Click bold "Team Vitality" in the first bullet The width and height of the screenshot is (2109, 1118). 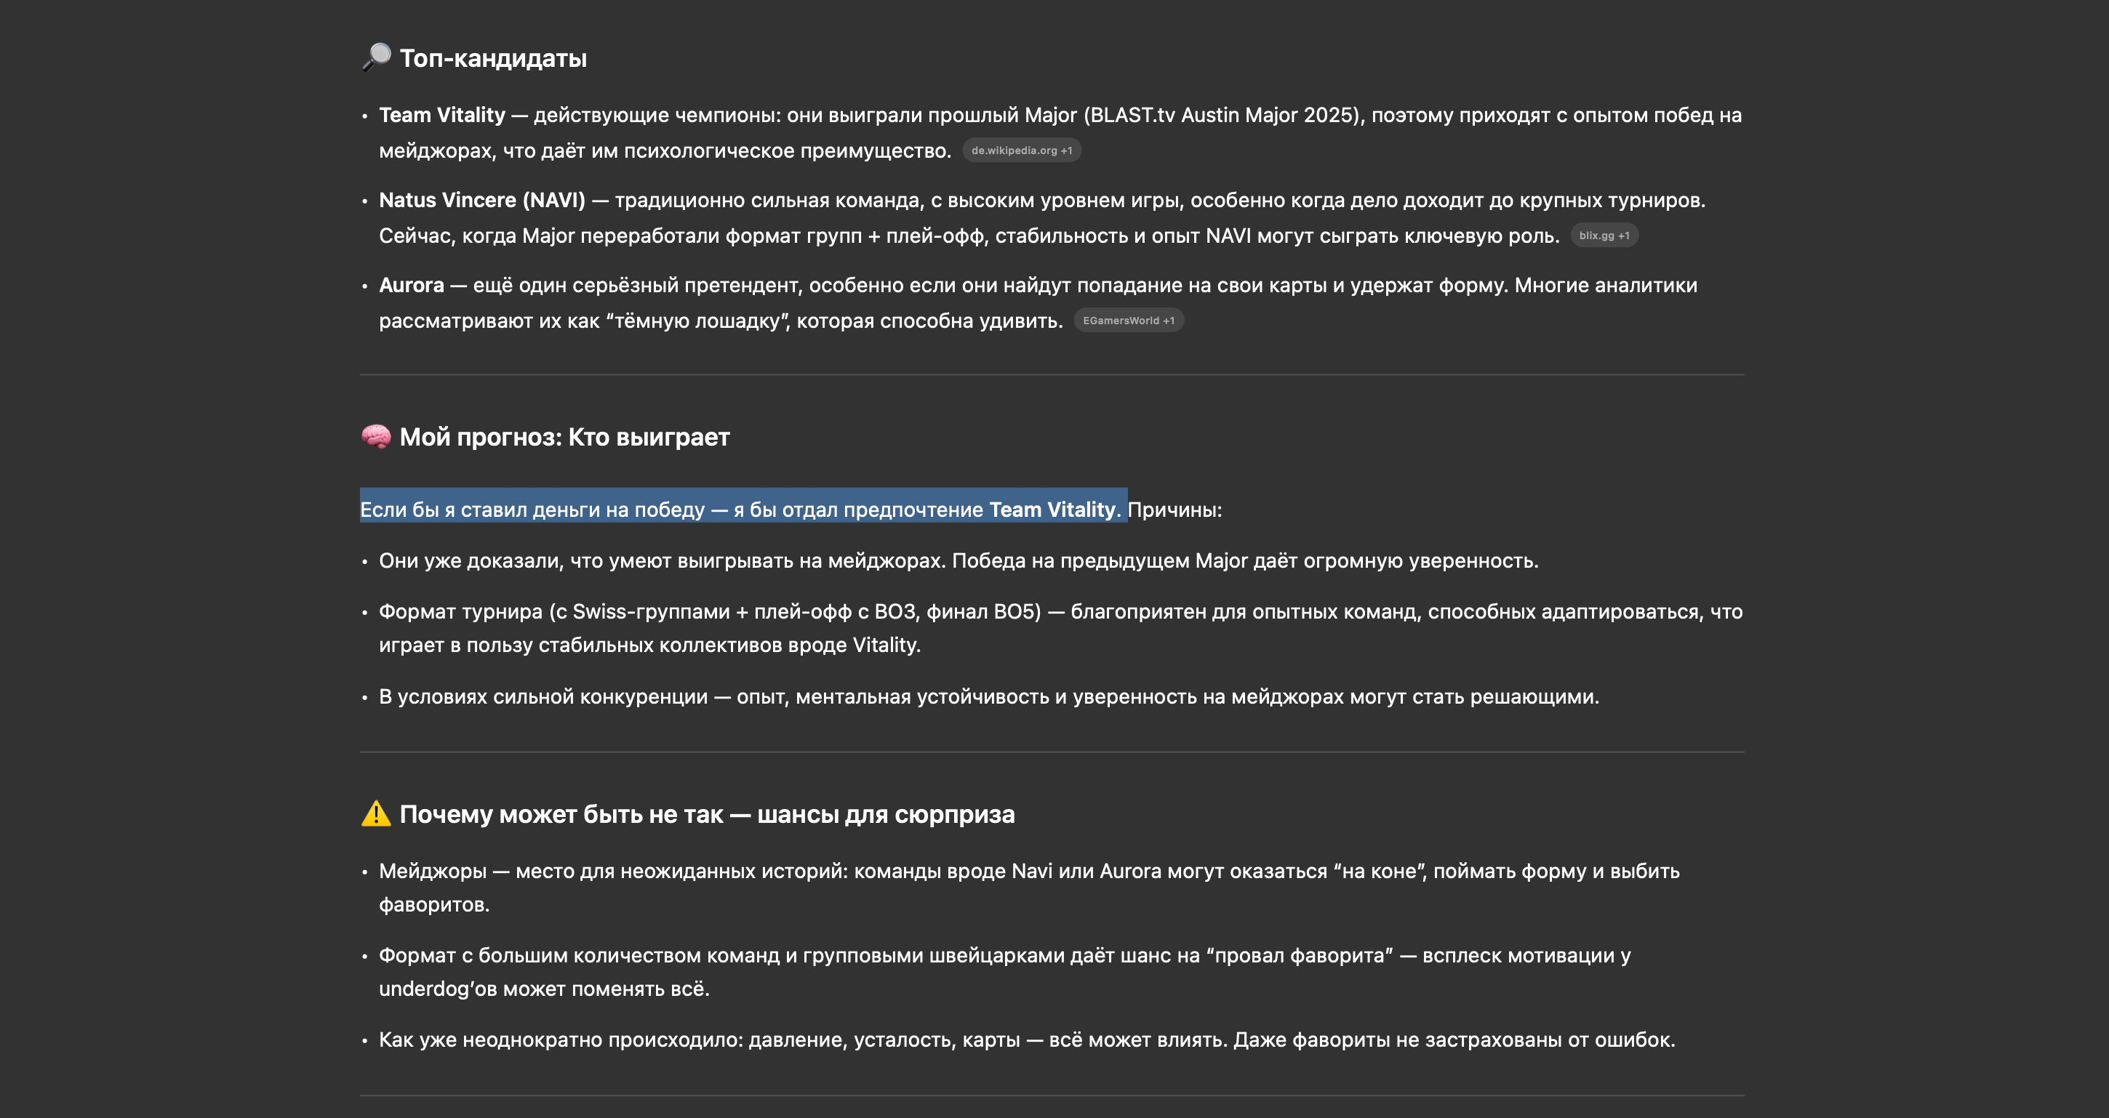click(x=441, y=116)
